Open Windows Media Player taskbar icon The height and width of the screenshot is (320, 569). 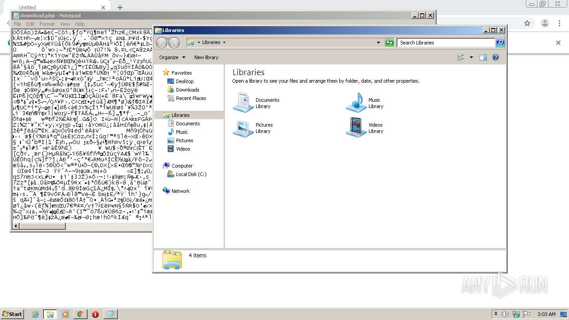point(65,314)
